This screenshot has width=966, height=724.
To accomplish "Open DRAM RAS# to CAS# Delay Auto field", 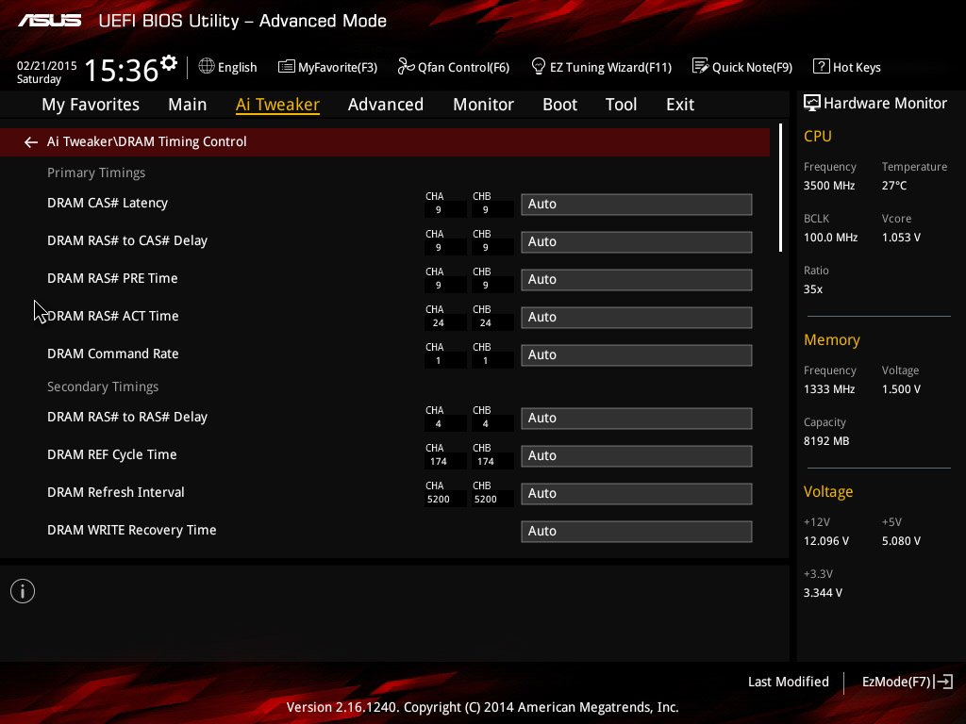I will point(637,242).
